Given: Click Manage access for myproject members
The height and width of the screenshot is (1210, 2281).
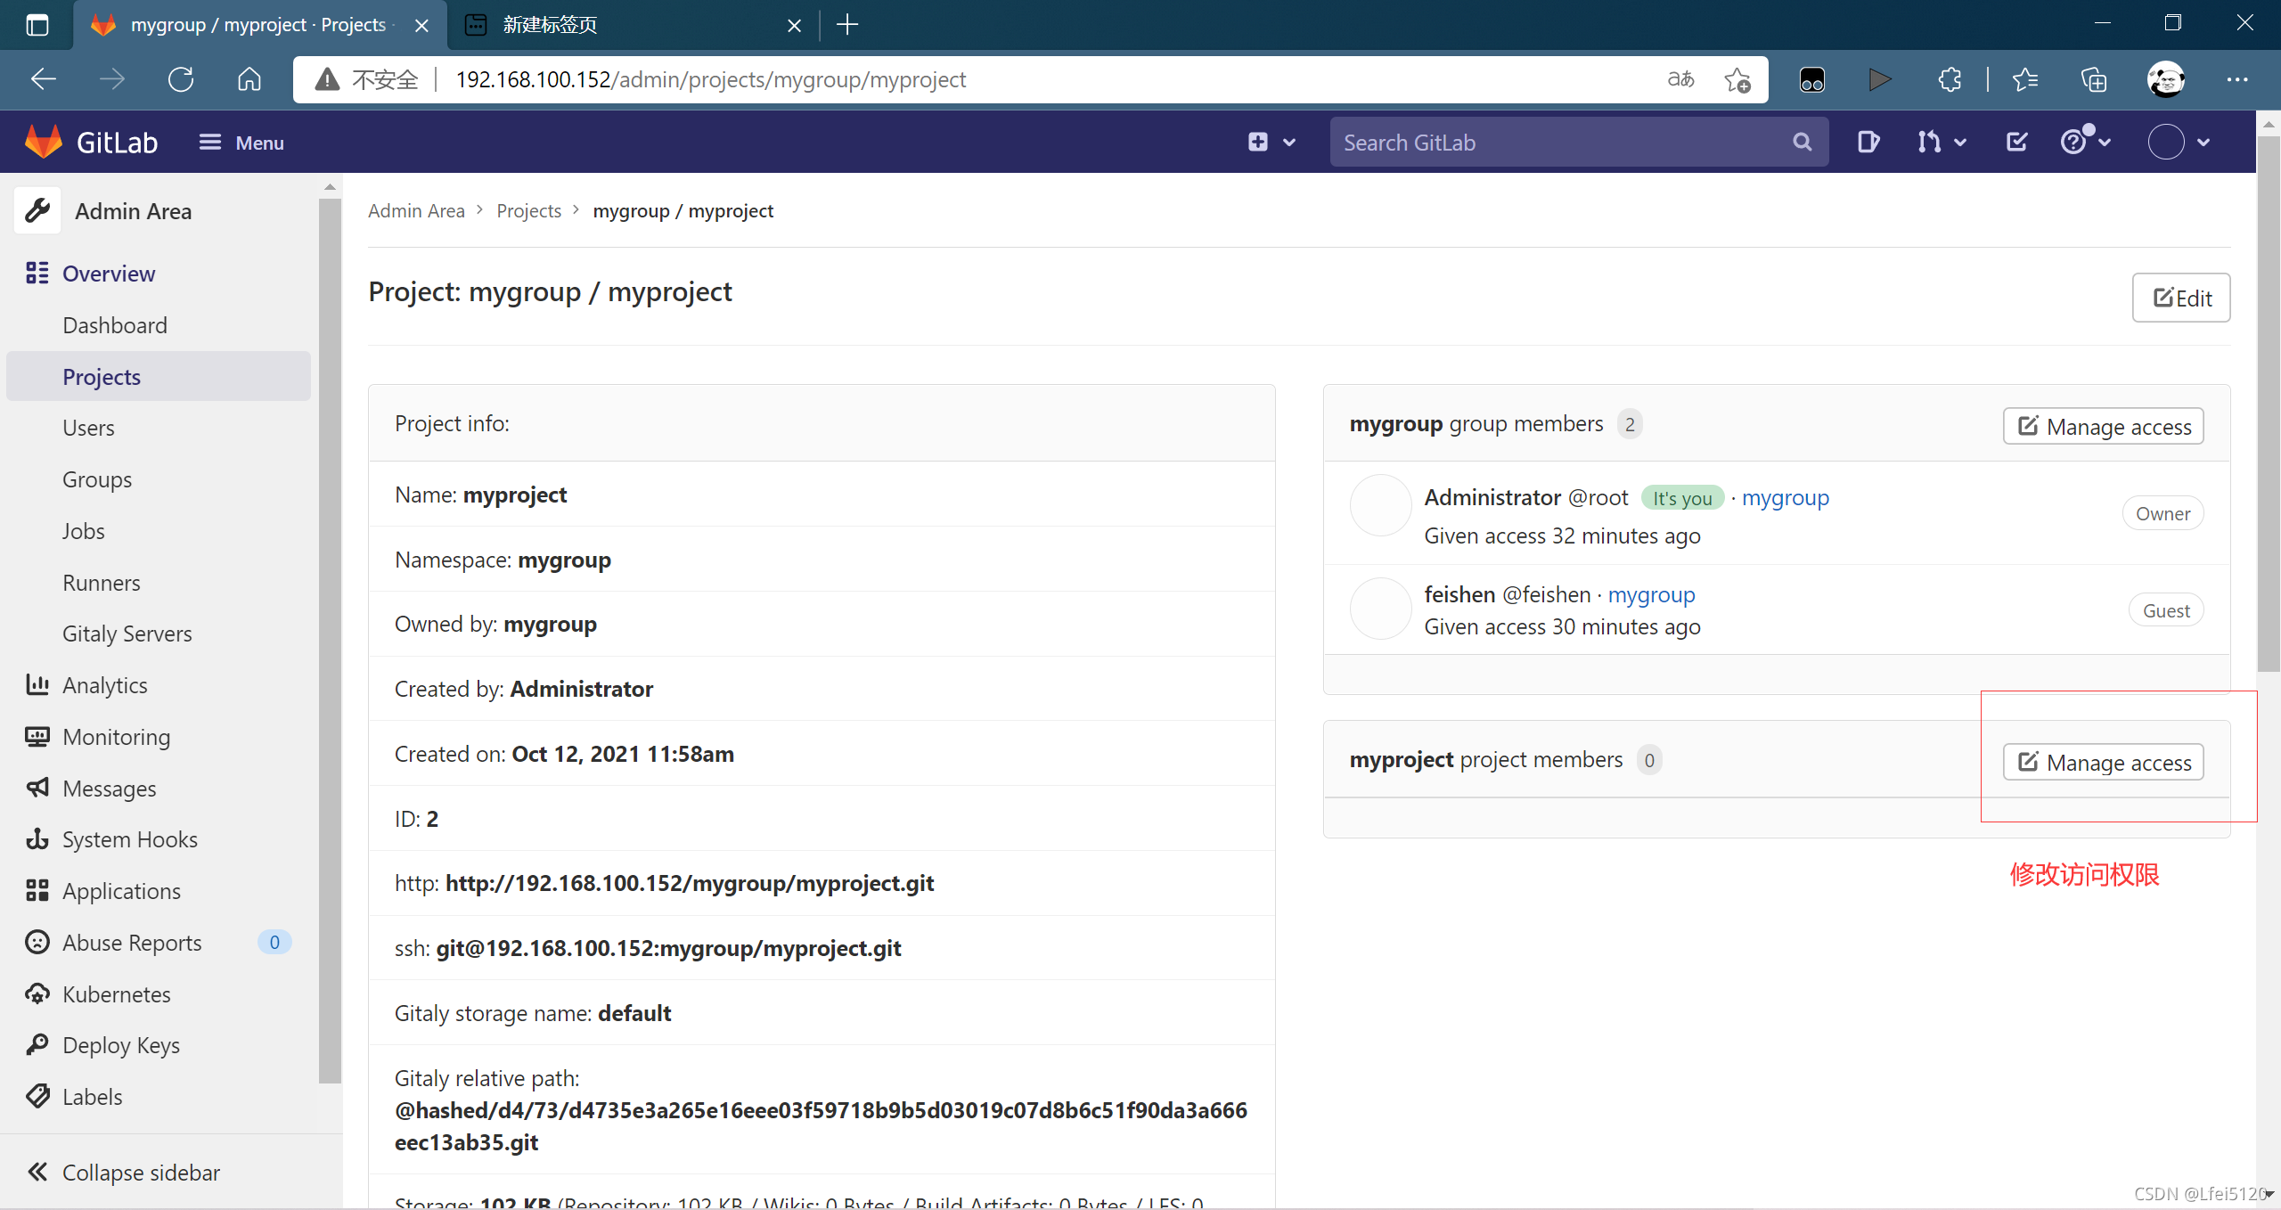Looking at the screenshot, I should (x=2103, y=762).
